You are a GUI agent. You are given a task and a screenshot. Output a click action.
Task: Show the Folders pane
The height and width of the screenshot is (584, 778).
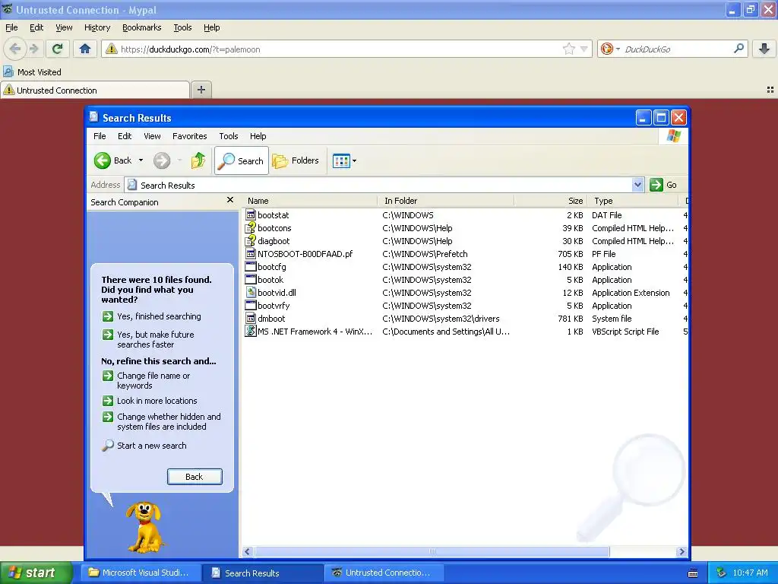click(x=296, y=160)
